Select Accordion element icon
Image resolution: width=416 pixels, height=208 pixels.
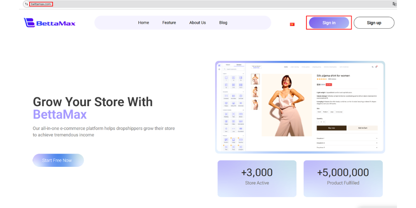pyautogui.click(x=233, y=97)
